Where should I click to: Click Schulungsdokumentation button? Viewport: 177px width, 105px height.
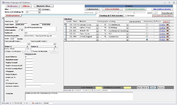135,9
